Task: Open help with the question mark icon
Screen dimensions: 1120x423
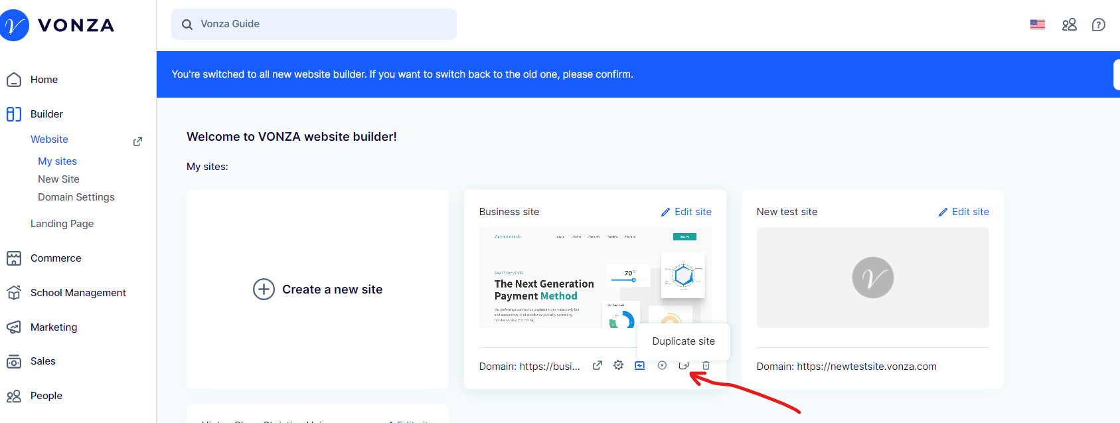Action: [1099, 25]
